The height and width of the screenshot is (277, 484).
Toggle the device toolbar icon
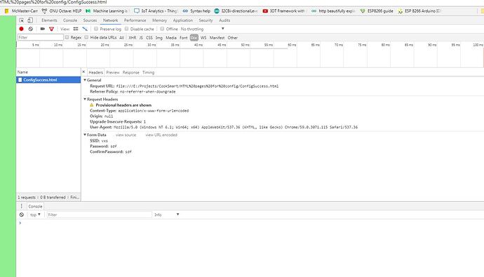[x=30, y=20]
